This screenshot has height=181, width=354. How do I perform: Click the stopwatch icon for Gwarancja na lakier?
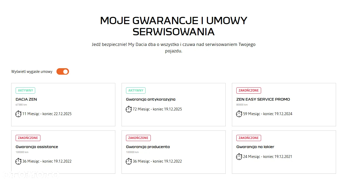click(239, 157)
